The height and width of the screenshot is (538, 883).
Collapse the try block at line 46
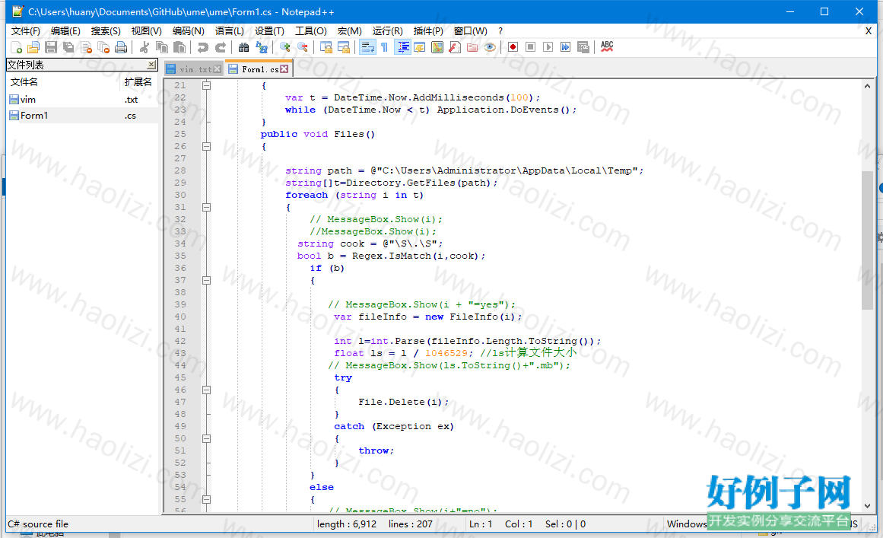click(x=207, y=390)
